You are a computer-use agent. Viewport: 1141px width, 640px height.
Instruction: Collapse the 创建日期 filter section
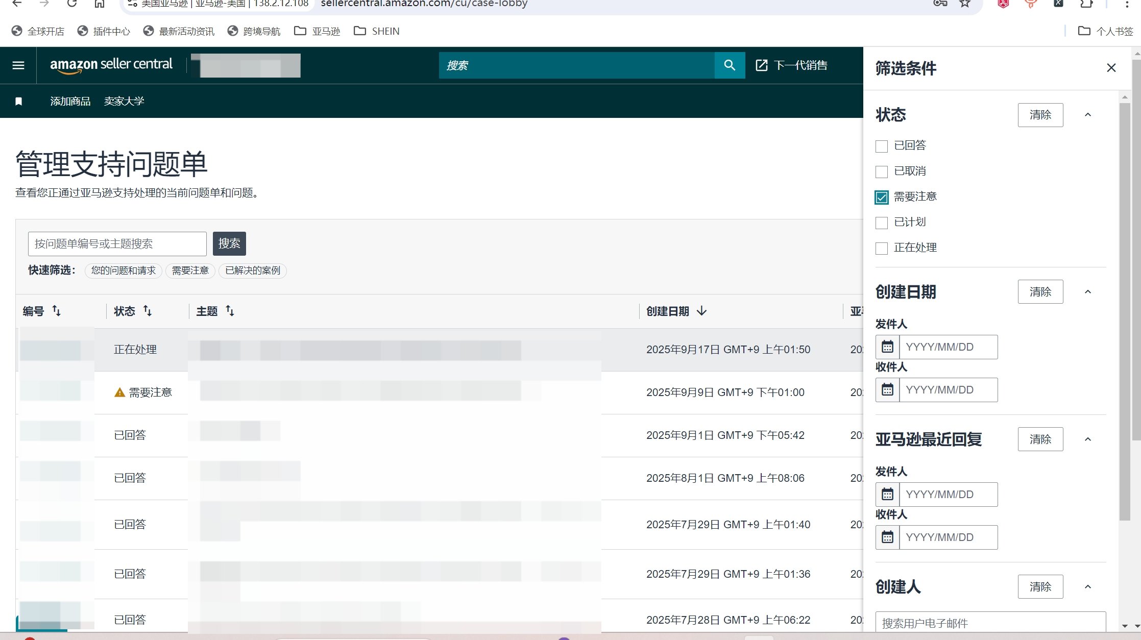tap(1088, 292)
